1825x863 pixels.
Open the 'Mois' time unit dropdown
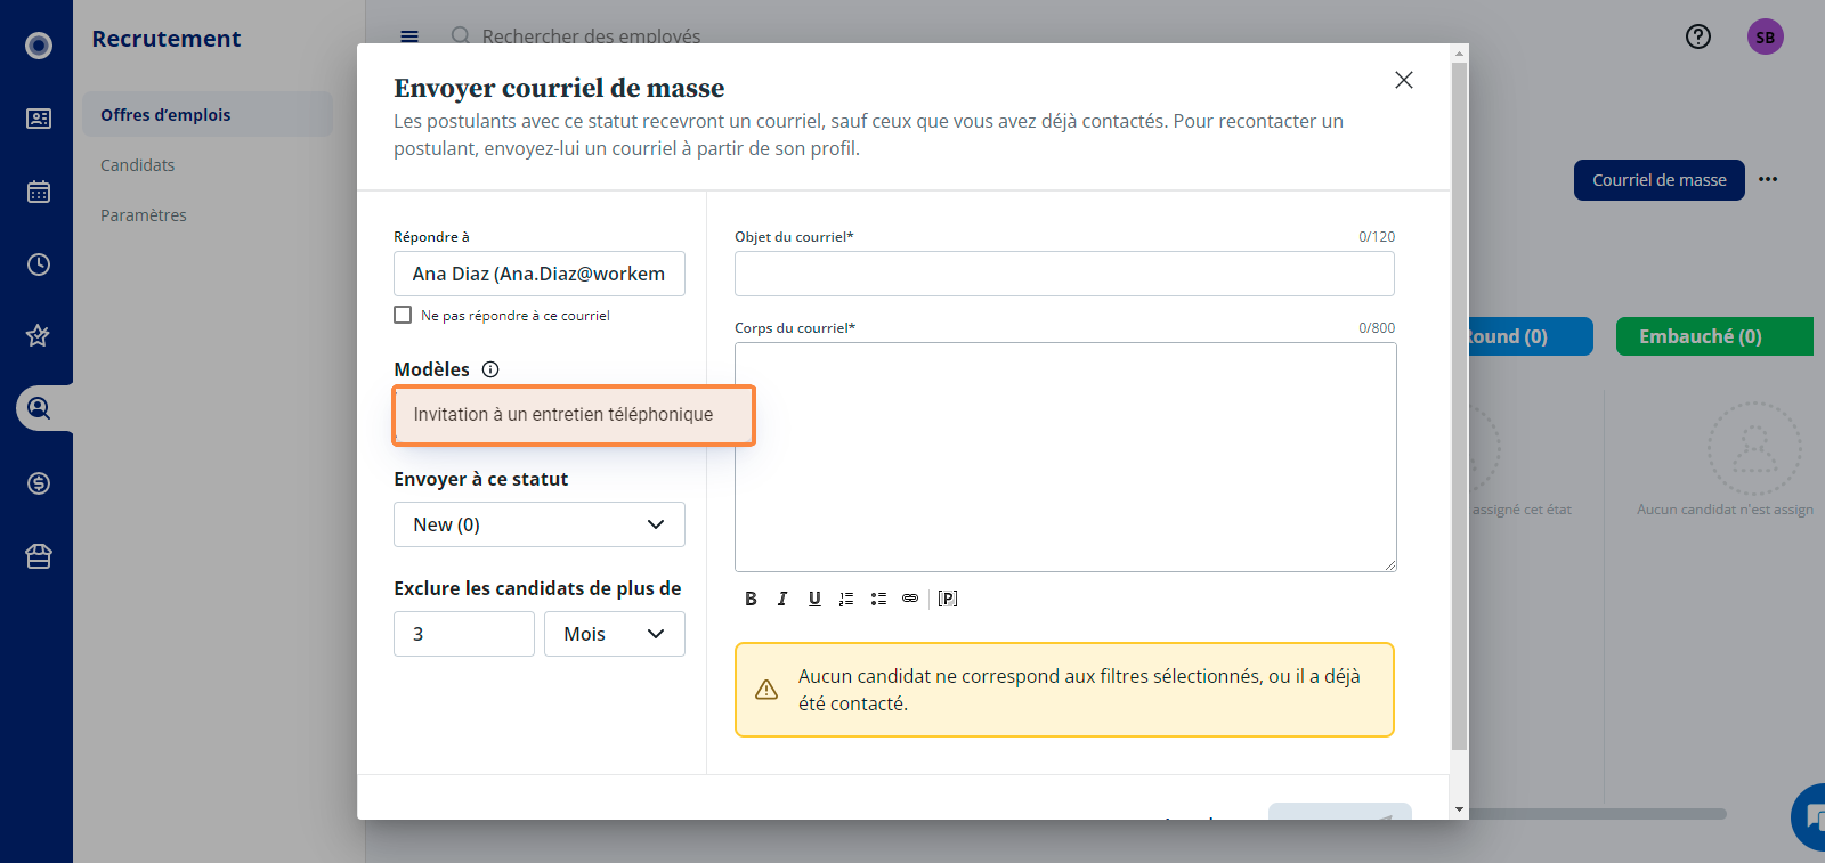614,634
